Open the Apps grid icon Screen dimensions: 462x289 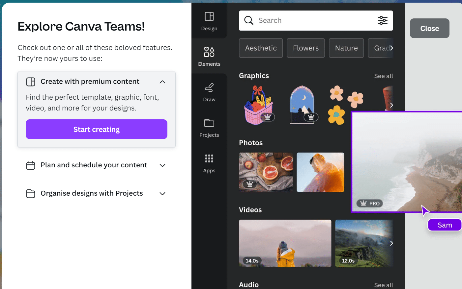209,158
